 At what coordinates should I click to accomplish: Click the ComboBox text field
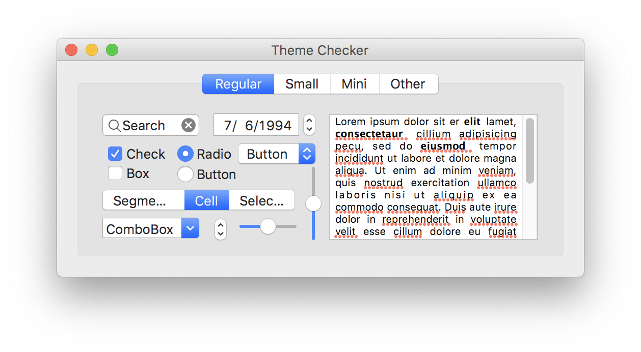pos(142,229)
